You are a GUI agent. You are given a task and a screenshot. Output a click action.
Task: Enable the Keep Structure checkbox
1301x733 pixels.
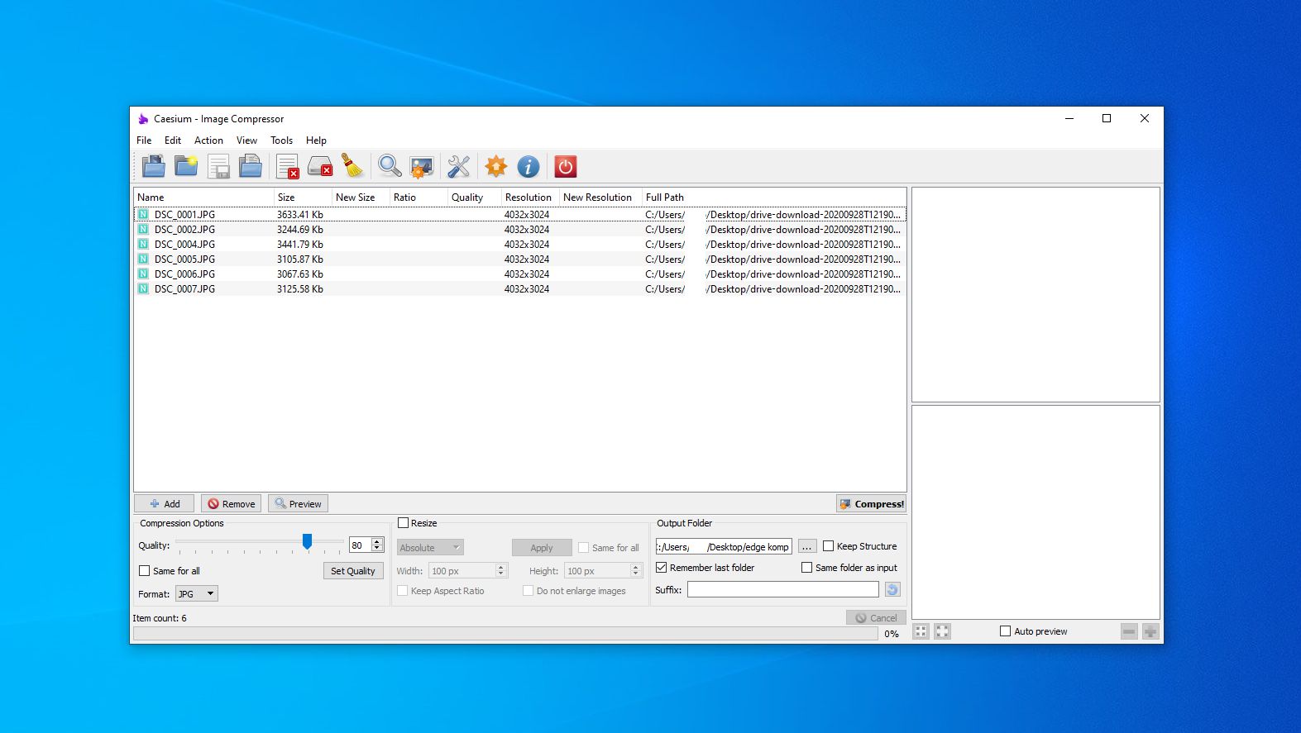[x=829, y=546]
